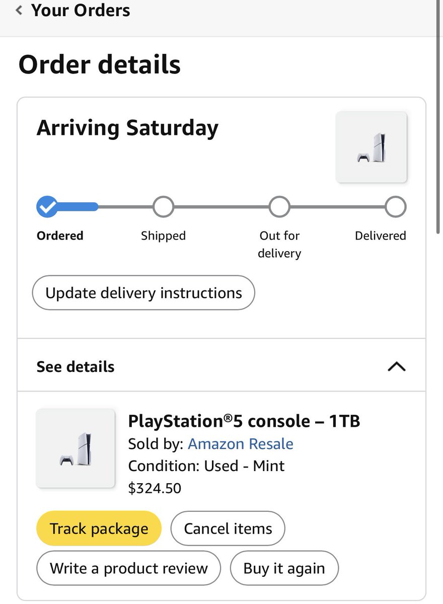
Task: Choose Write a product review
Action: (128, 568)
